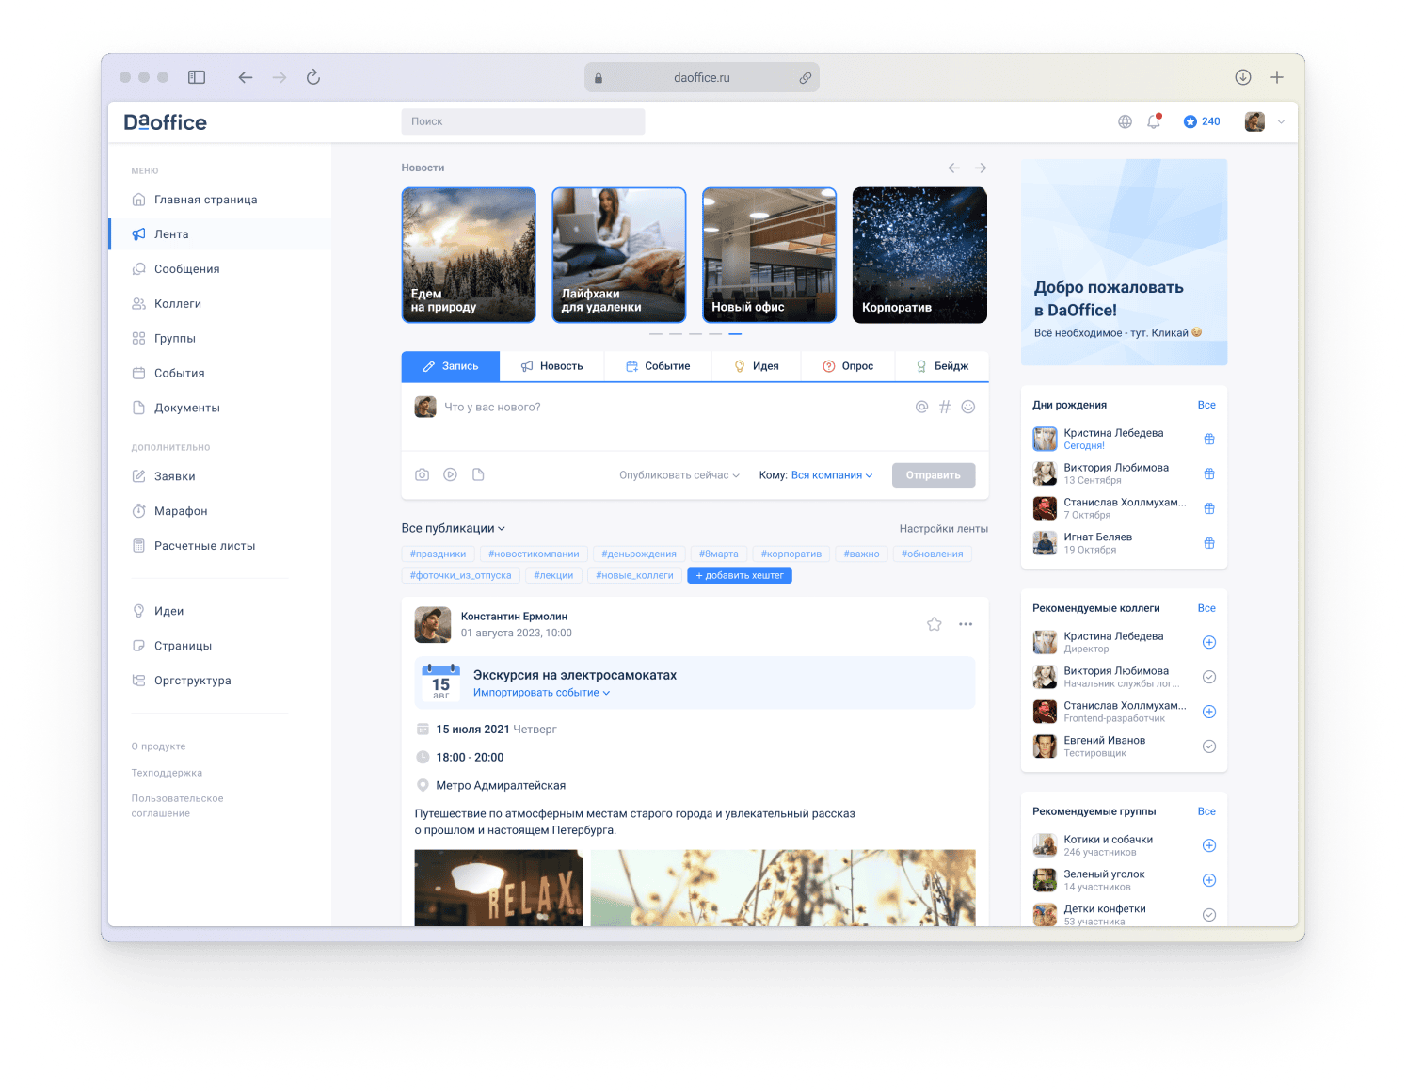
Task: Expand the Все публикации filter dropdown
Action: pos(453,528)
